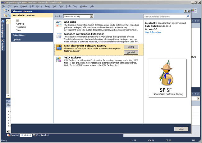This screenshot has width=202, height=143.
Task: Switch to the Output tab
Action: tap(26, 135)
